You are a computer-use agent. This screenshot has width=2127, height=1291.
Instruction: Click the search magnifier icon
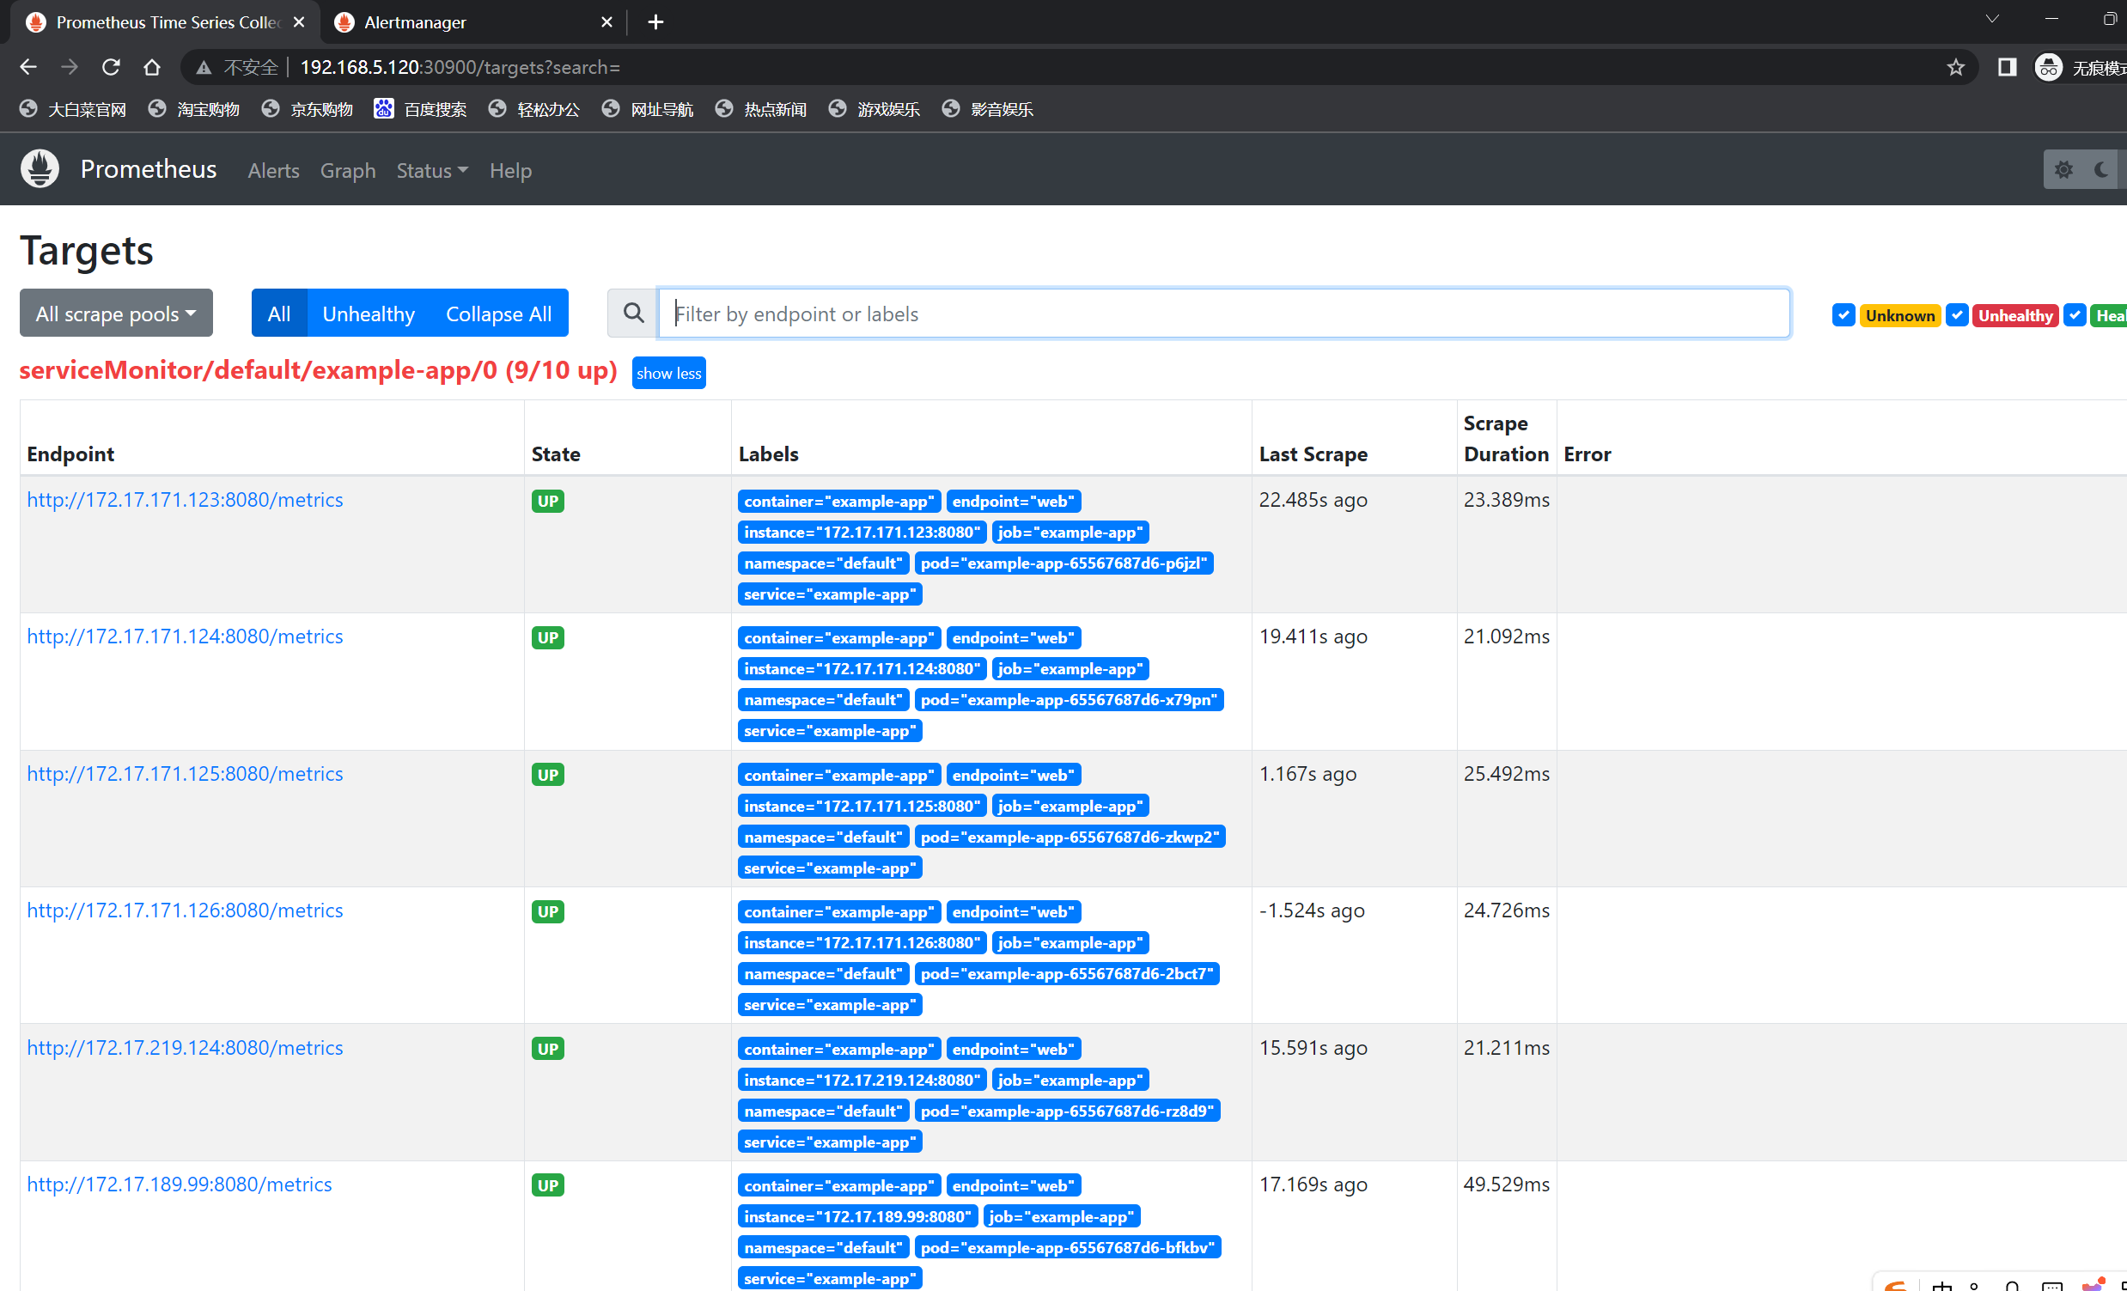pos(633,314)
